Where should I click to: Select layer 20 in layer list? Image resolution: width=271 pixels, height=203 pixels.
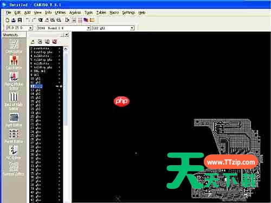click(x=46, y=116)
